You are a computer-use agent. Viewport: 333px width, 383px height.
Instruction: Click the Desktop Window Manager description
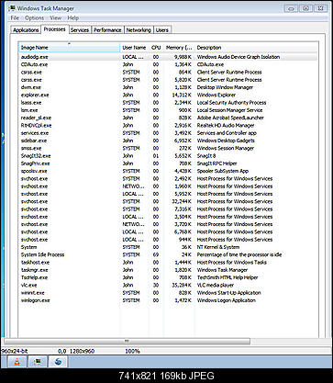point(225,87)
